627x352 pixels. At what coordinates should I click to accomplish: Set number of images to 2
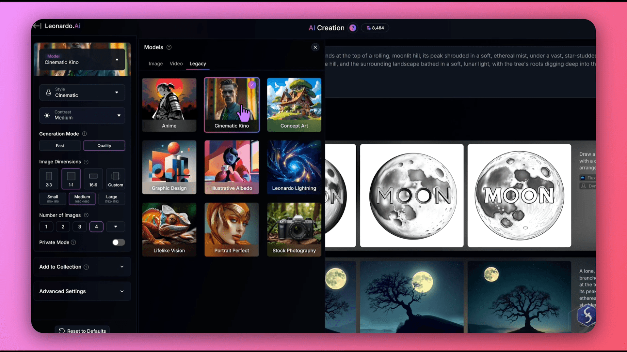tap(63, 227)
